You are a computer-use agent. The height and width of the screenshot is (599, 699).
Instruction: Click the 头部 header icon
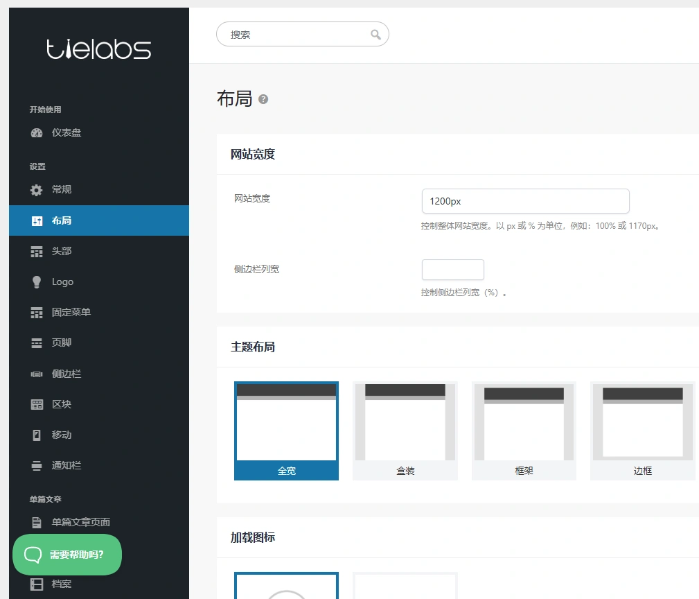coord(36,250)
